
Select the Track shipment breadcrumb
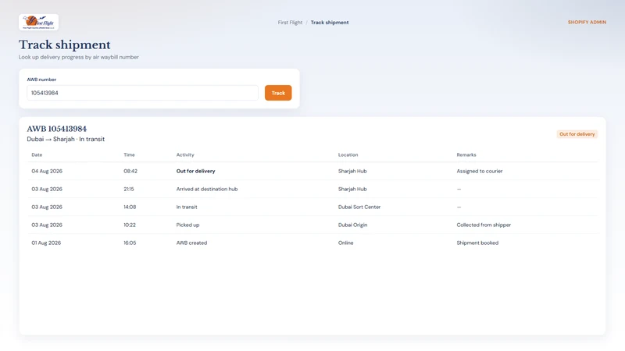pyautogui.click(x=330, y=23)
